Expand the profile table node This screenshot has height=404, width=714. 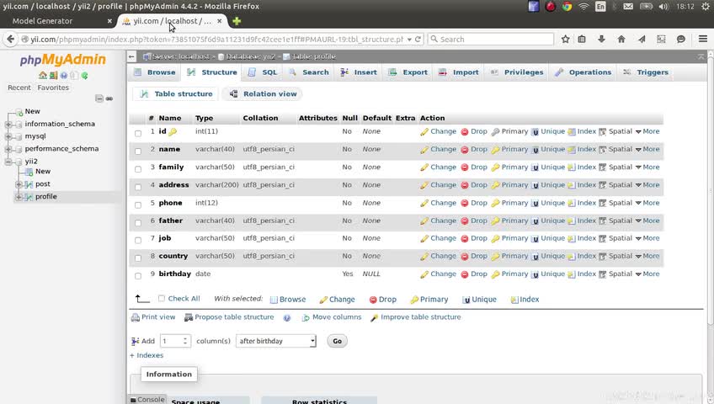(x=19, y=197)
